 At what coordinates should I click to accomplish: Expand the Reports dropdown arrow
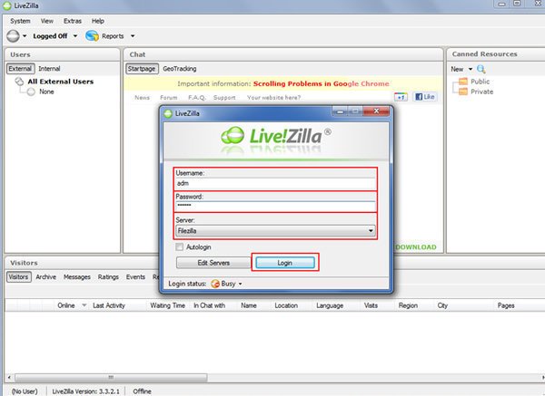pyautogui.click(x=133, y=35)
